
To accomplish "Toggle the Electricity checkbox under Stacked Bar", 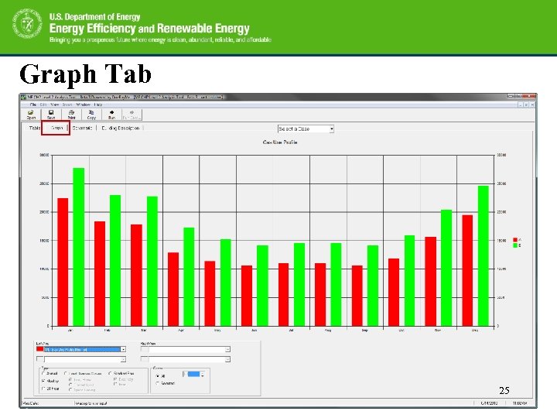I will [x=115, y=379].
